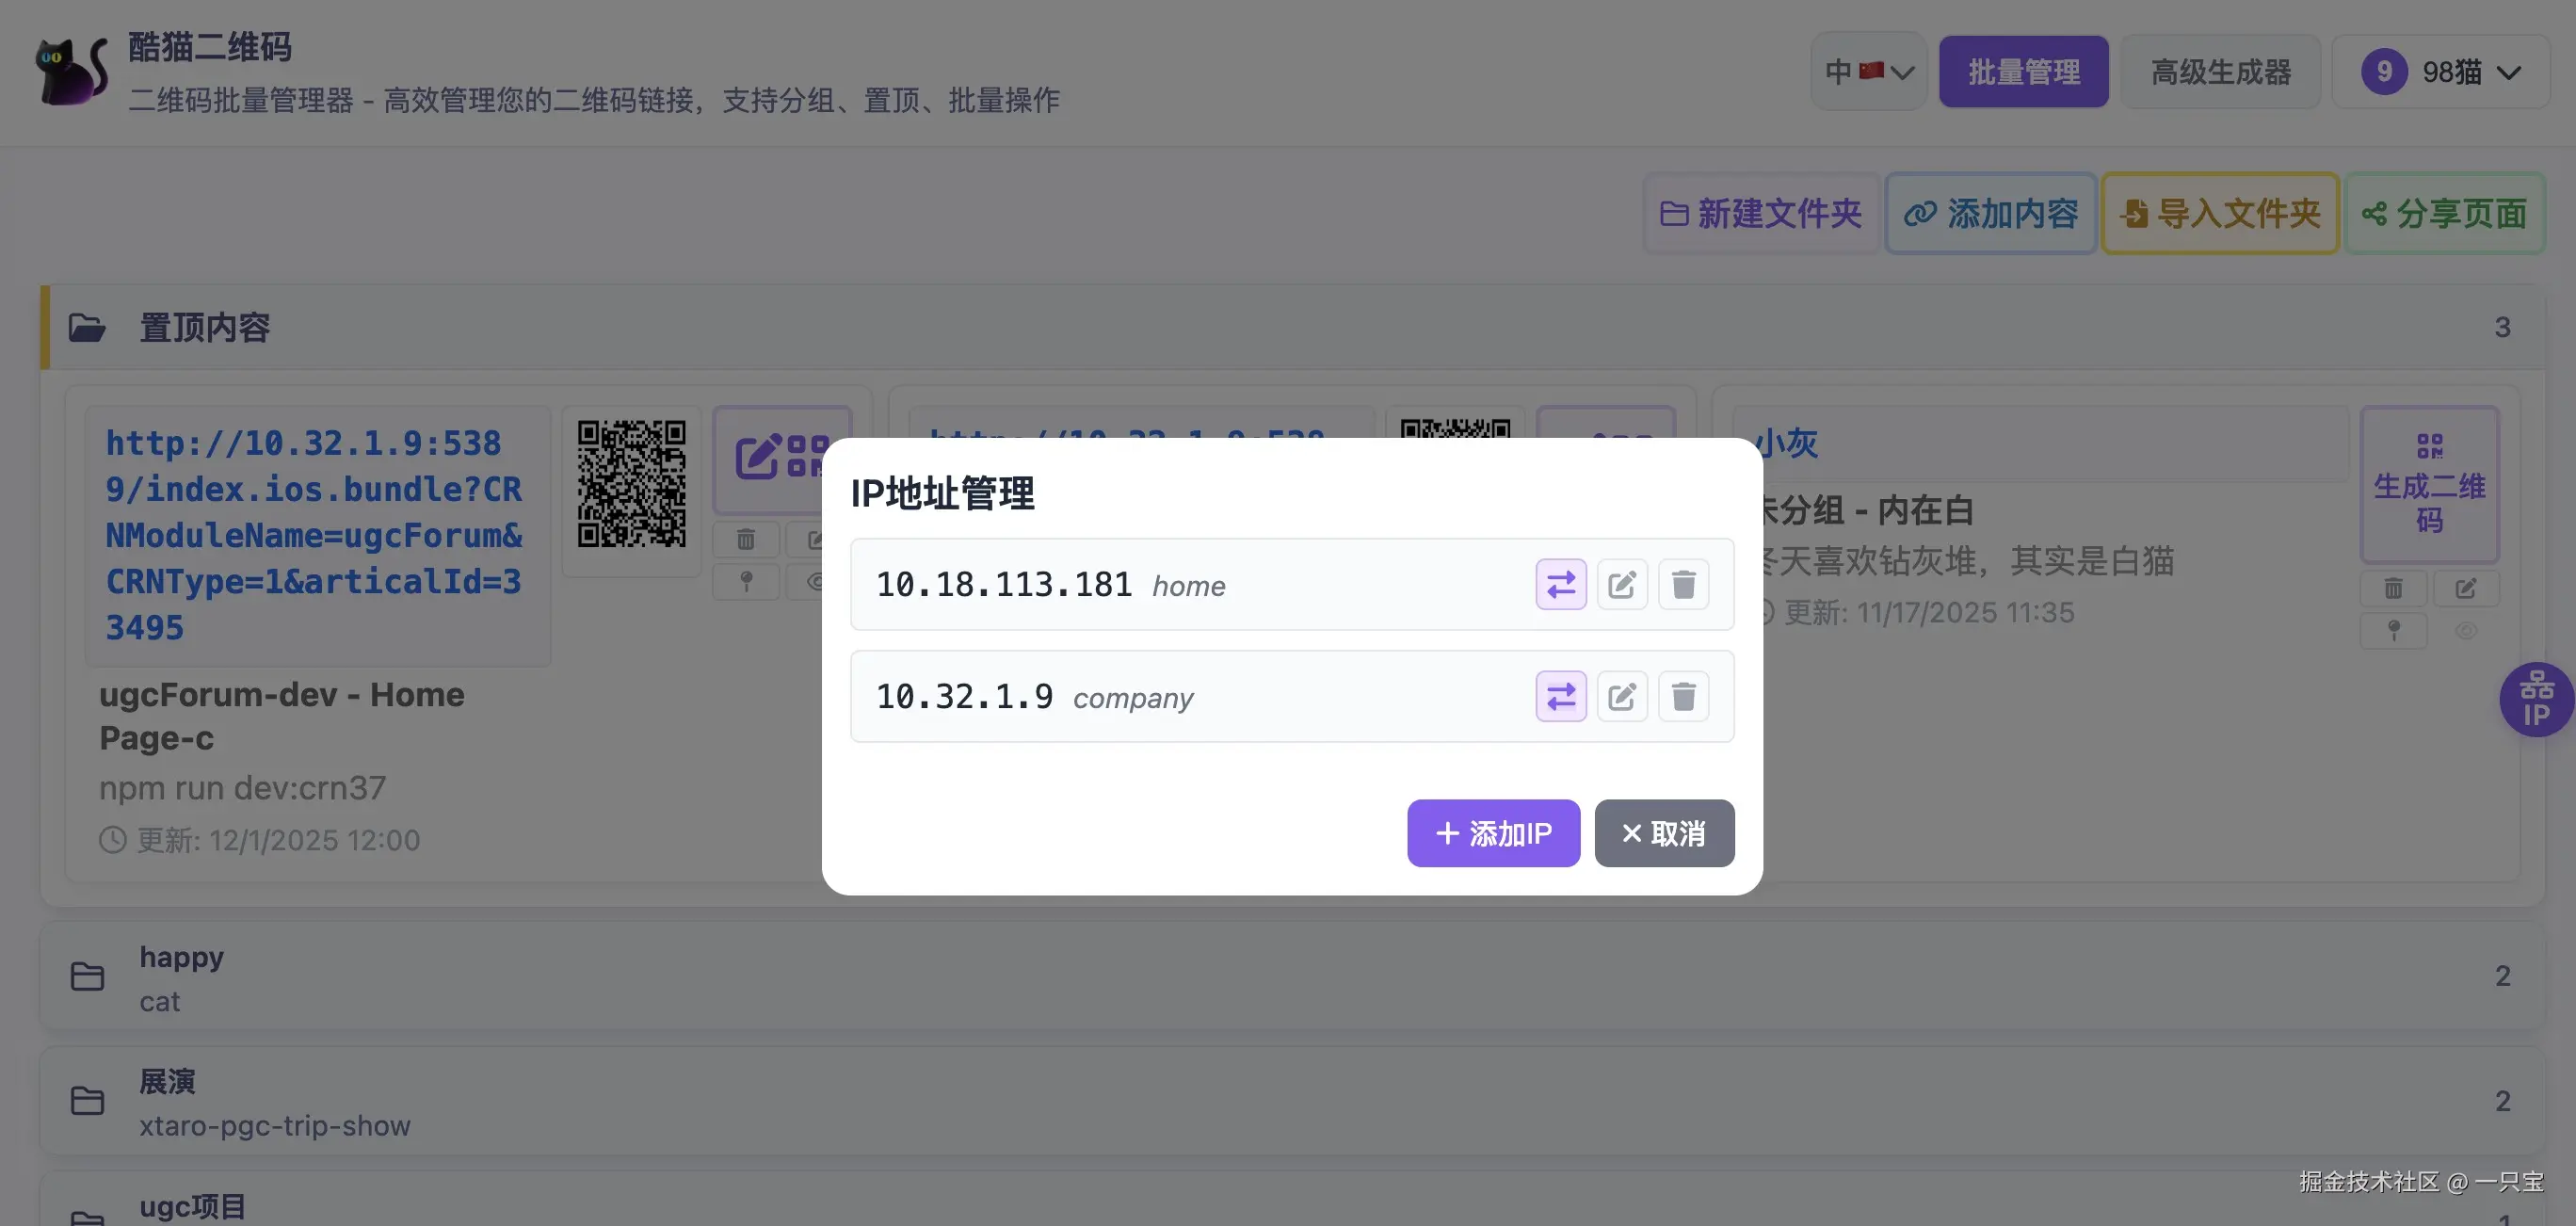Click pin icon on the 小灰 card

2393,630
